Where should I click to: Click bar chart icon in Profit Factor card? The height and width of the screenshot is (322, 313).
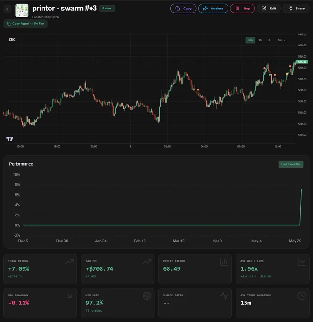coord(224,262)
